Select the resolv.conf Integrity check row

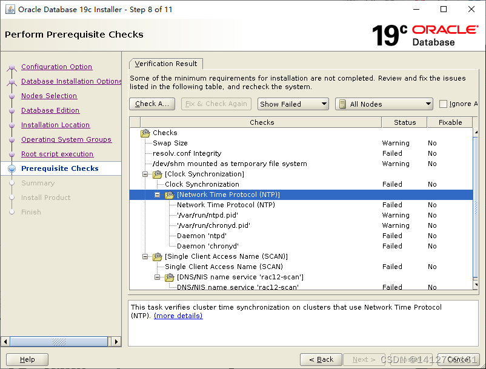point(301,154)
